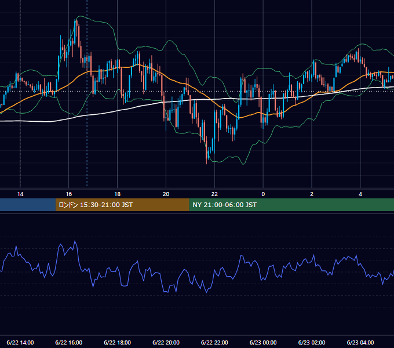Image resolution: width=394 pixels, height=348 pixels.
Task: Click the 6/22 14:00 timestamp label
Action: 20,342
